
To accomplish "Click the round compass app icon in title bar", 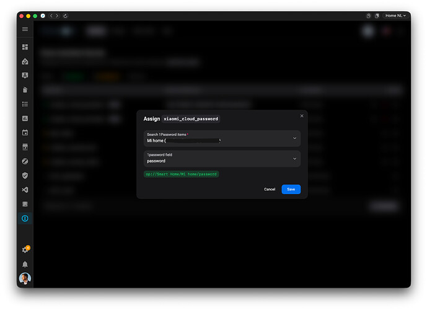I will (x=43, y=15).
